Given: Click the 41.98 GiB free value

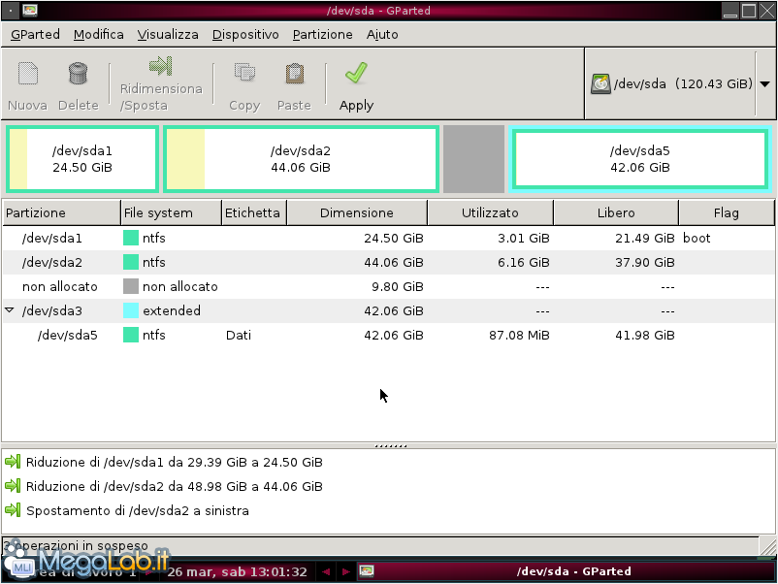Looking at the screenshot, I should [x=645, y=336].
